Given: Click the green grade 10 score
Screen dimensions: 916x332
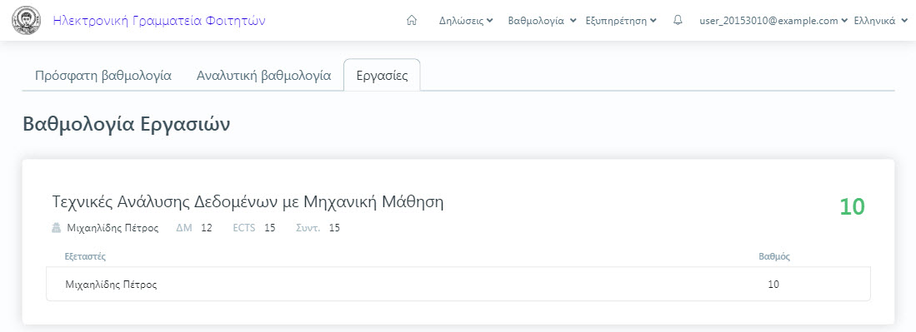Looking at the screenshot, I should click(852, 207).
